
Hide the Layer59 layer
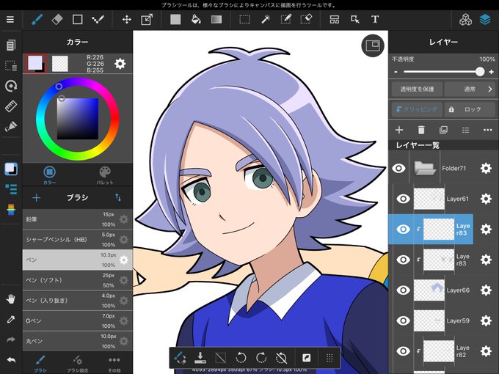(403, 320)
